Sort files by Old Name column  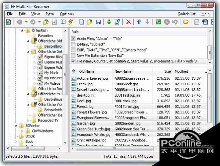click(87, 71)
